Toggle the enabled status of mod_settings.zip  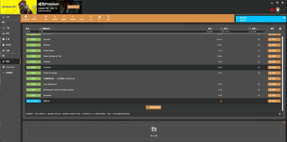(x=32, y=84)
